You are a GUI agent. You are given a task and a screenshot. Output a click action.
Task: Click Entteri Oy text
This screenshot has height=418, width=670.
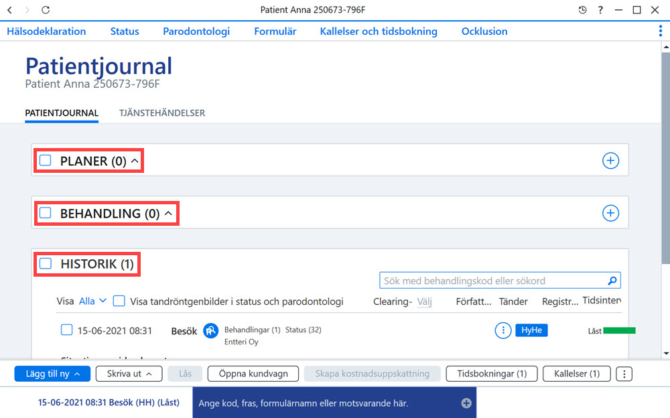coord(241,342)
